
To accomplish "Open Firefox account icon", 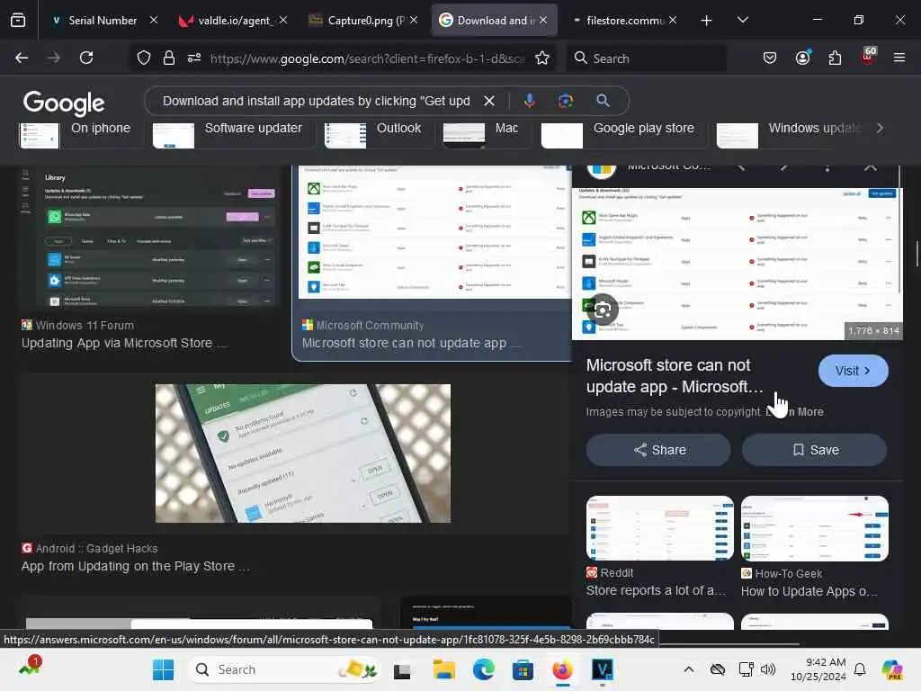I will tap(802, 58).
